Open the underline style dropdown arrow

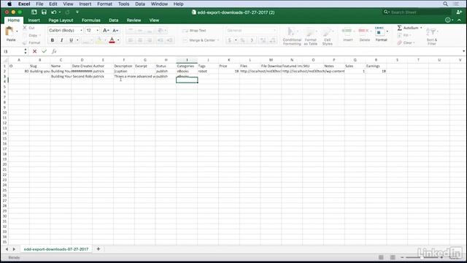click(77, 40)
